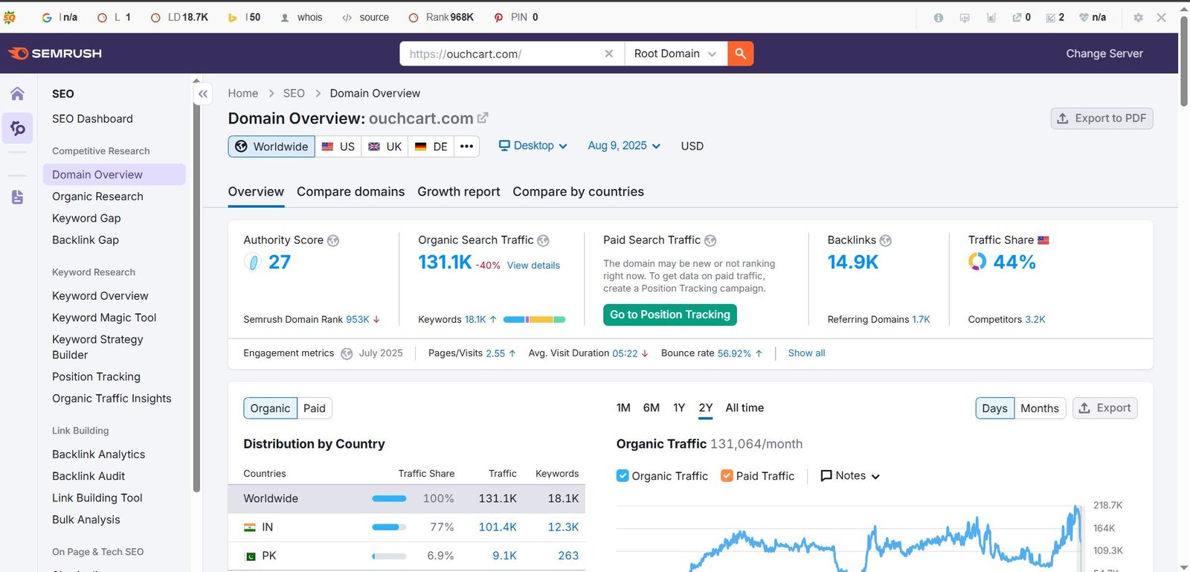Open the Content rail document icon

pos(17,197)
